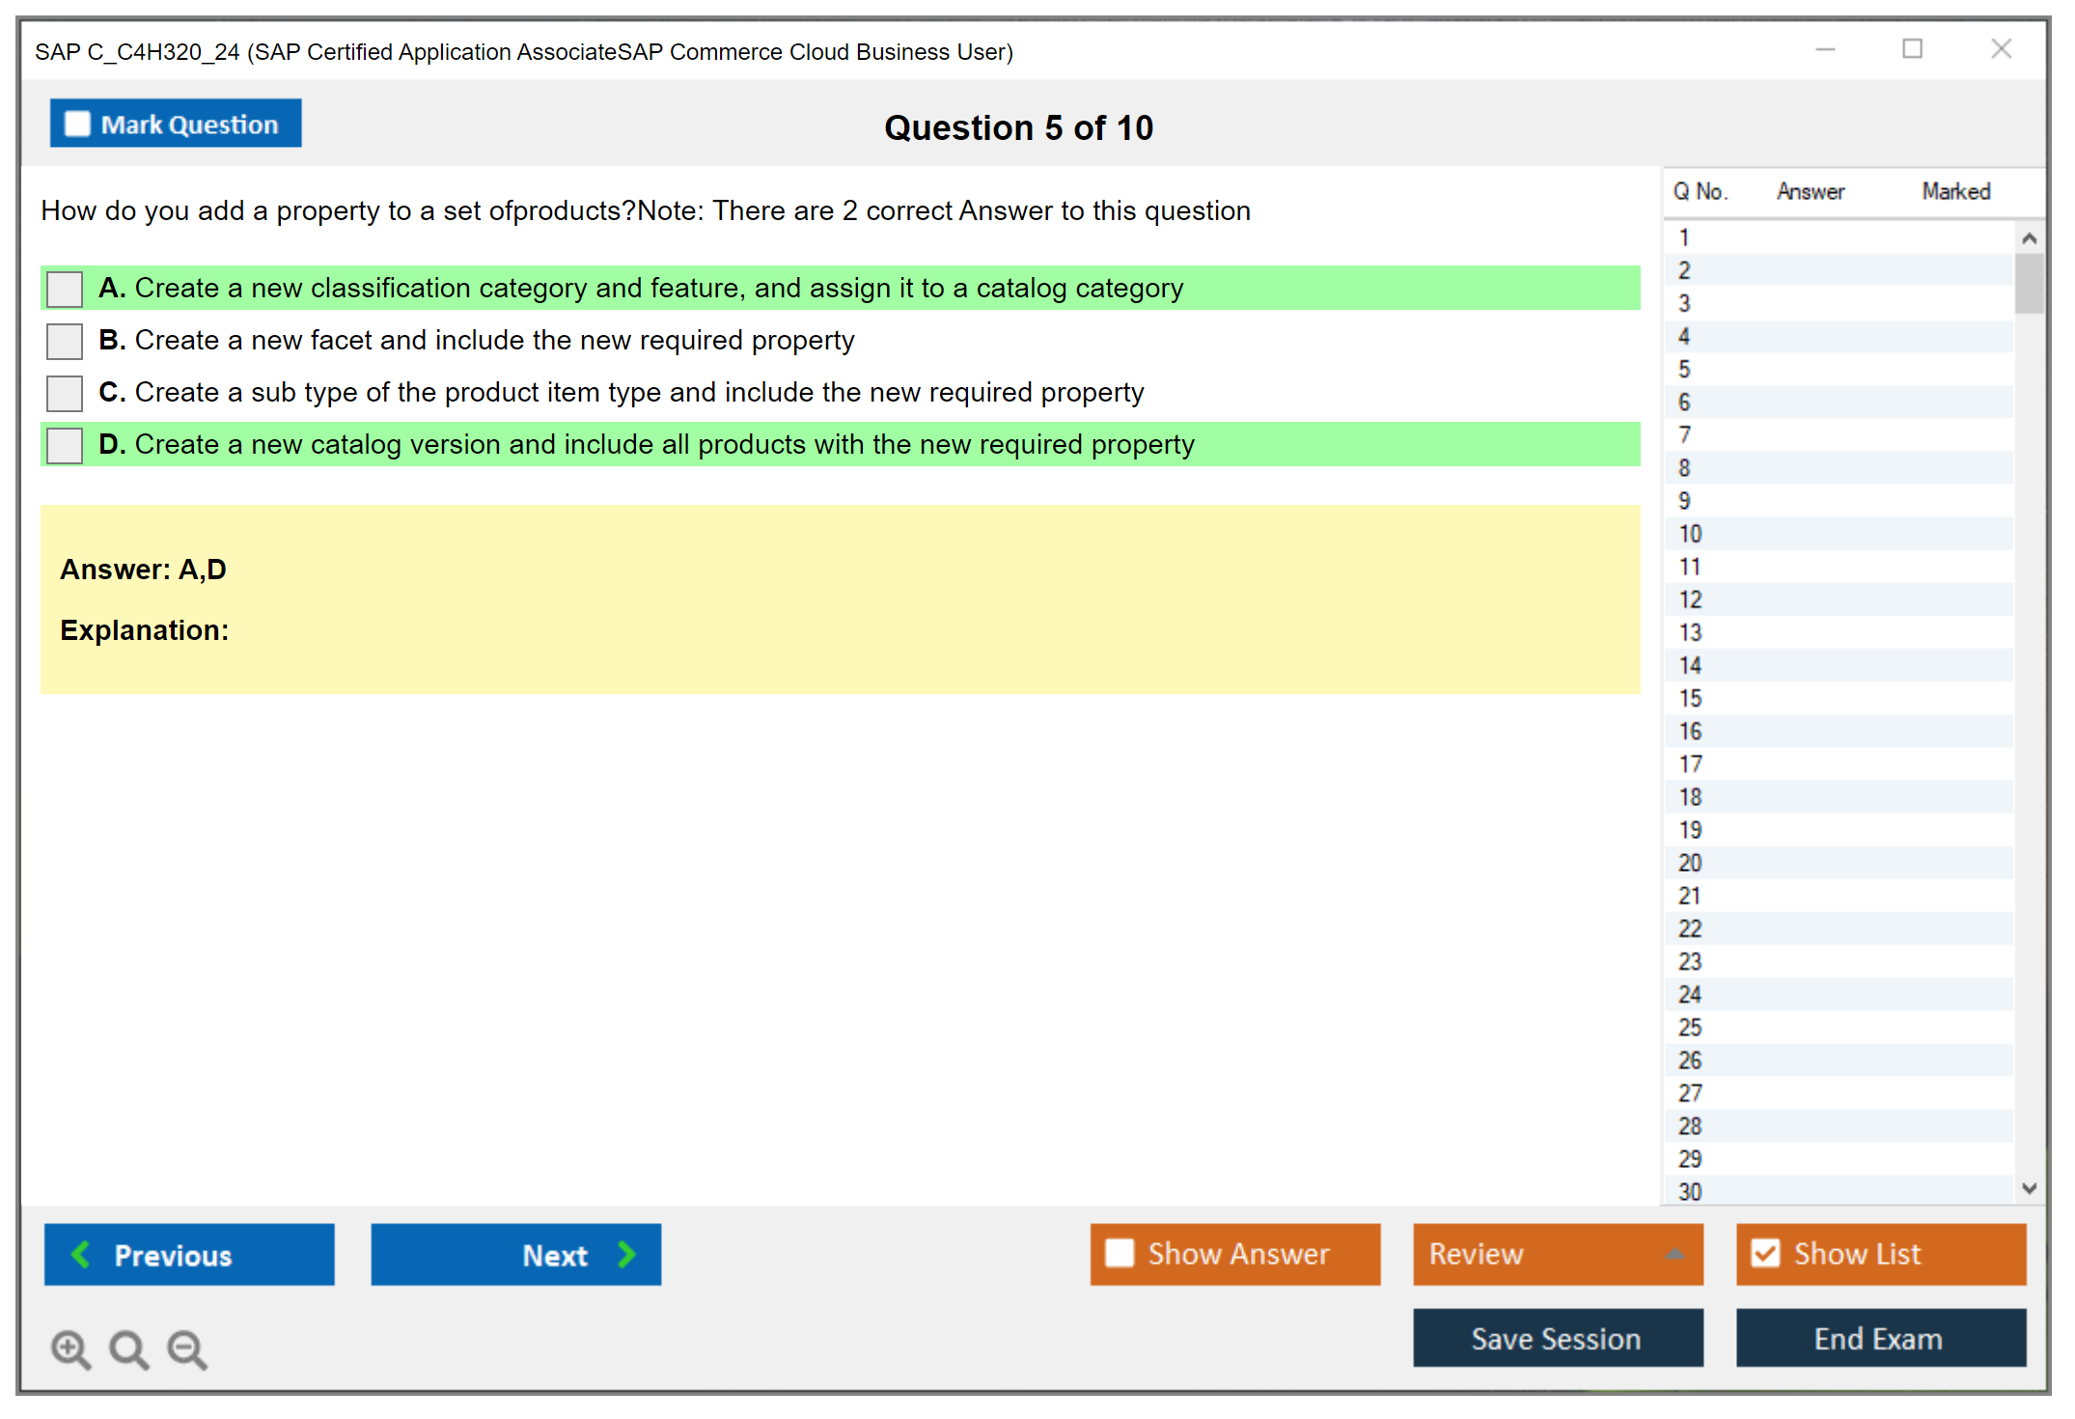This screenshot has height=1419, width=2075.
Task: Toggle the Show Answer checkbox
Action: click(x=1120, y=1253)
